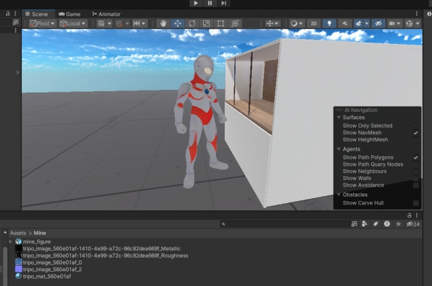Open the grid and snap ruler dropdown
The image size is (432, 286).
tap(140, 24)
